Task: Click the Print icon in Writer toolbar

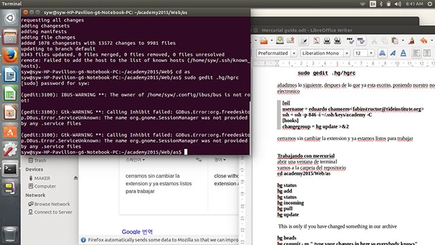Action: (327, 41)
